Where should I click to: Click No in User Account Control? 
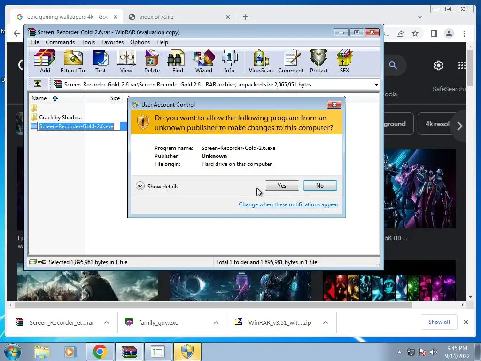tap(319, 185)
